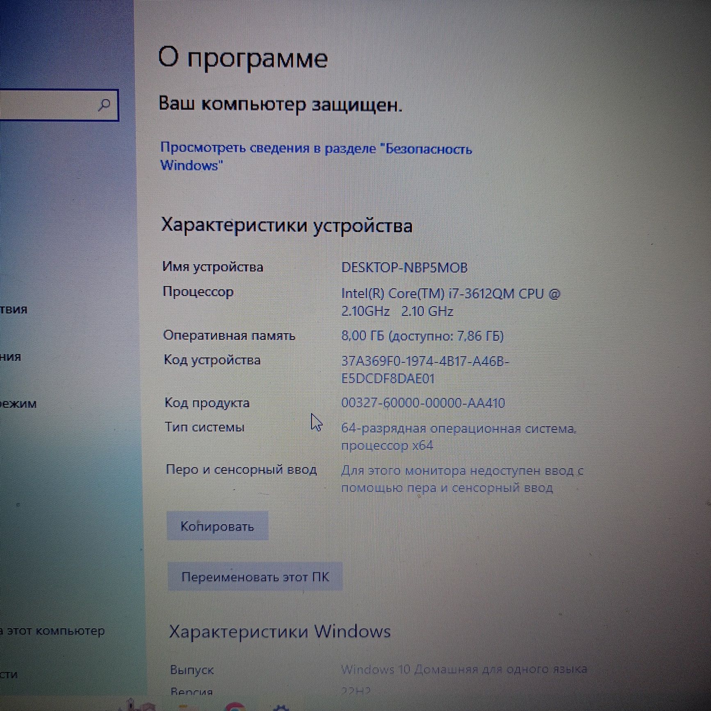711x711 pixels.
Task: Click the "Характеристики Windows" heading
Action: click(x=280, y=632)
